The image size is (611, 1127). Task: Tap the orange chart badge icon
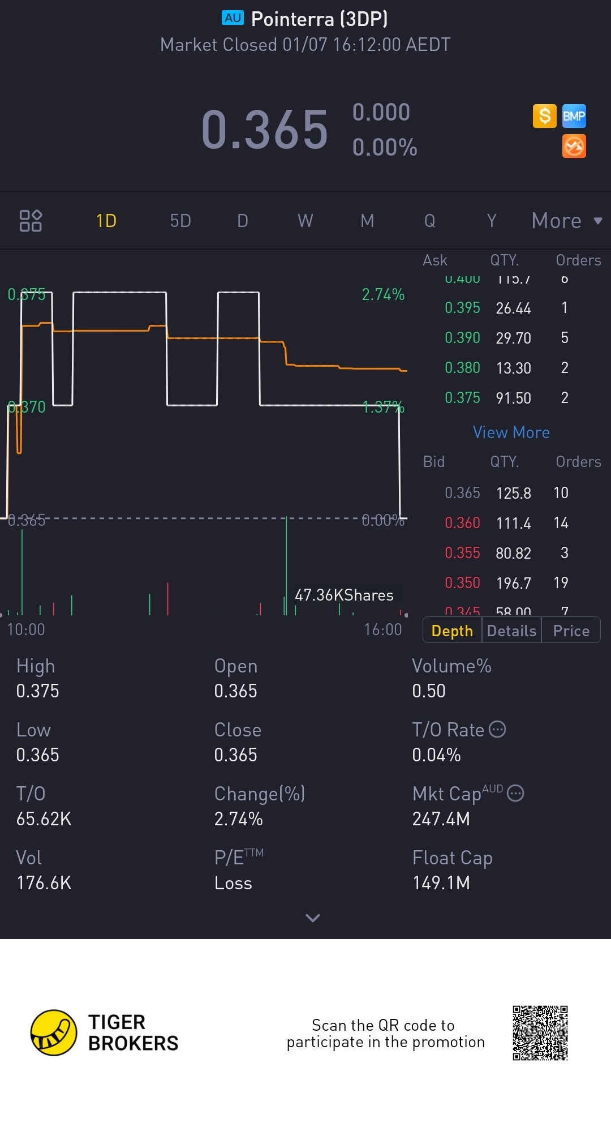(x=574, y=147)
